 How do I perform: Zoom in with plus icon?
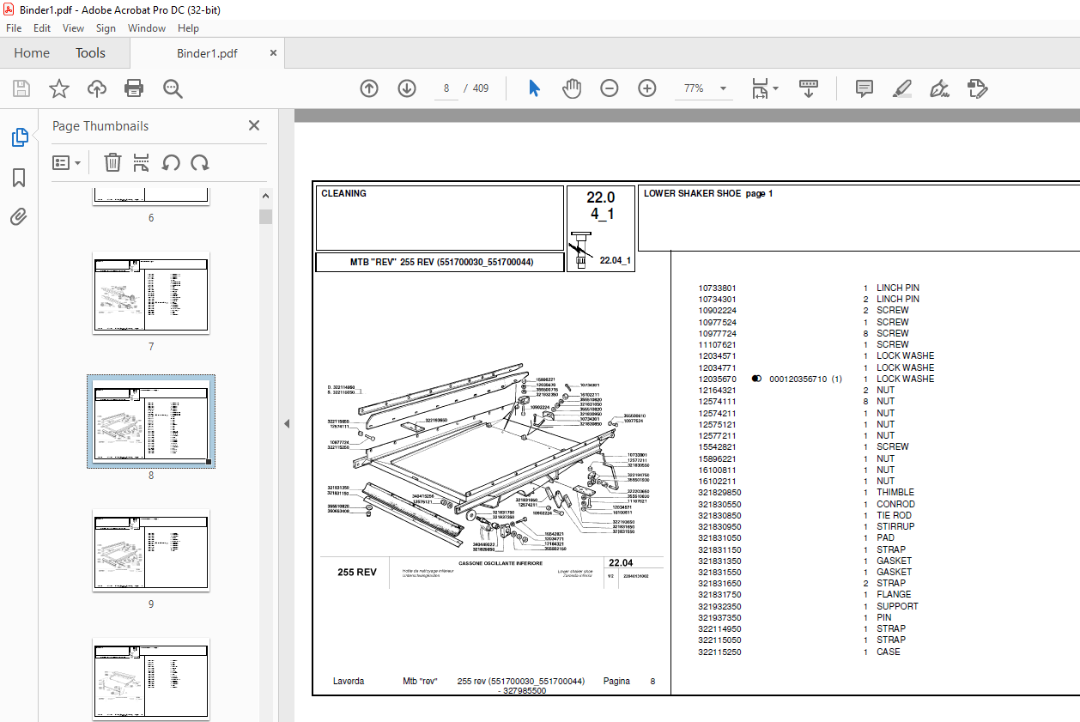tap(647, 88)
